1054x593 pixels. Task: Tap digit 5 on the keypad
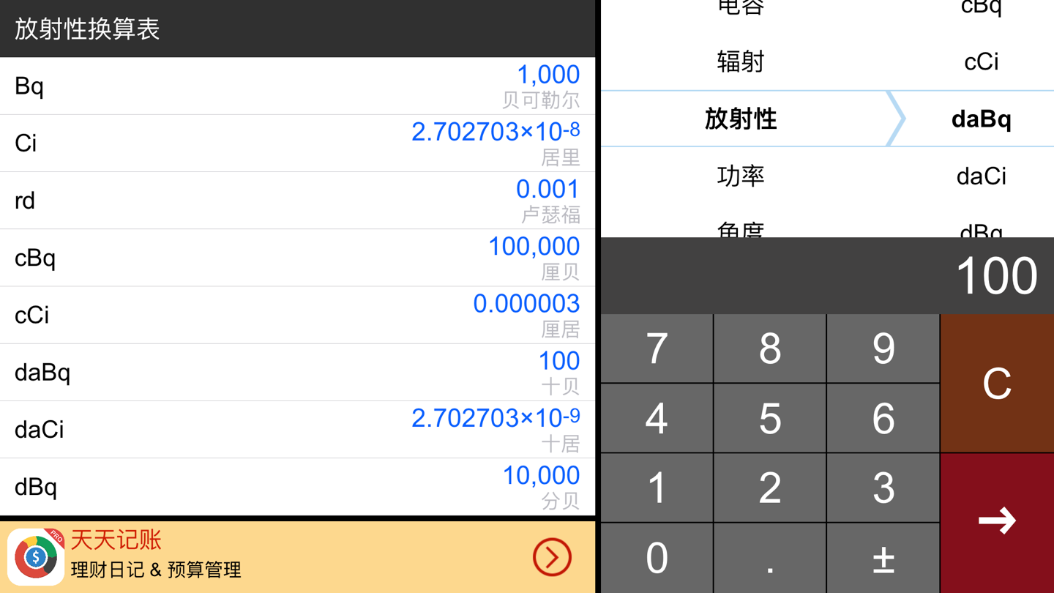(770, 418)
